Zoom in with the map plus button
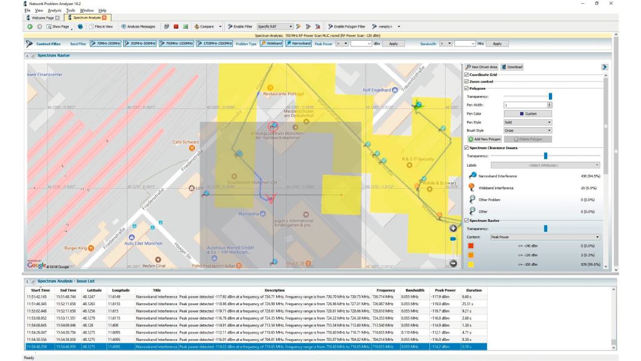Viewport: 641px width, 361px height. pyautogui.click(x=453, y=228)
